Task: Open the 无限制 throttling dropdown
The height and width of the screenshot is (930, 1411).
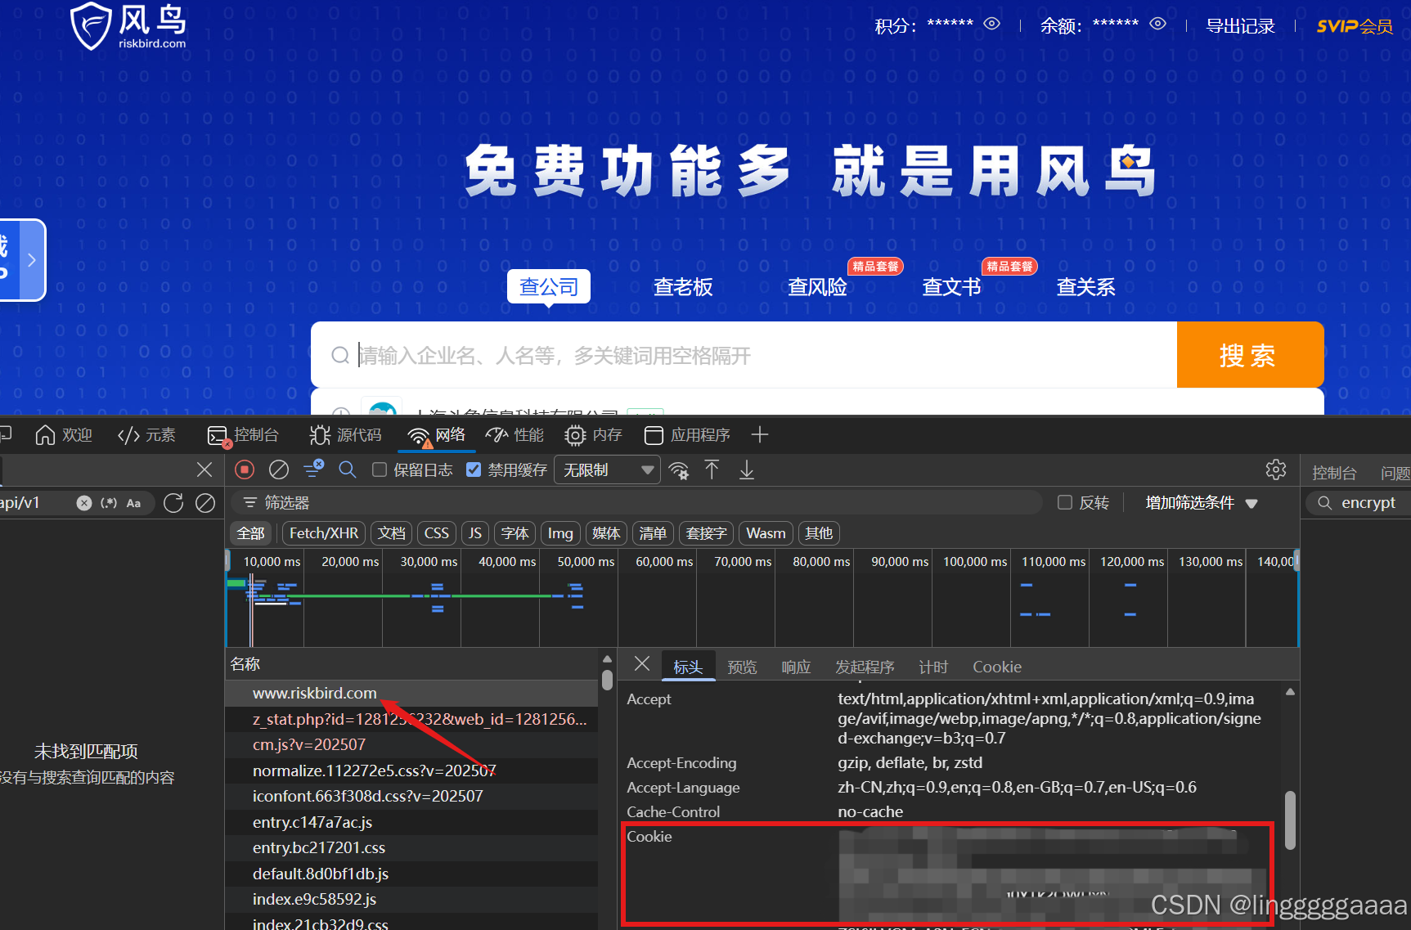Action: [x=606, y=469]
